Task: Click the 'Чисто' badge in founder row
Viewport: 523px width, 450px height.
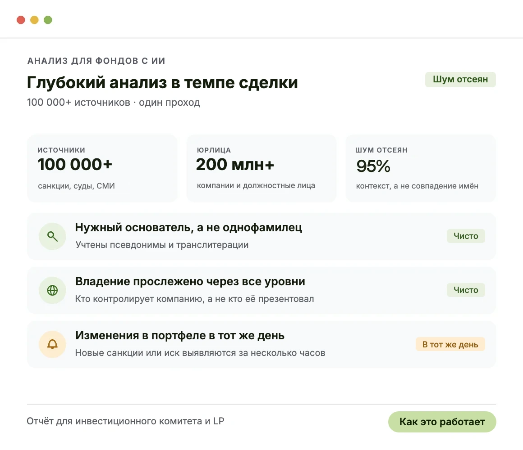Action: (x=466, y=236)
